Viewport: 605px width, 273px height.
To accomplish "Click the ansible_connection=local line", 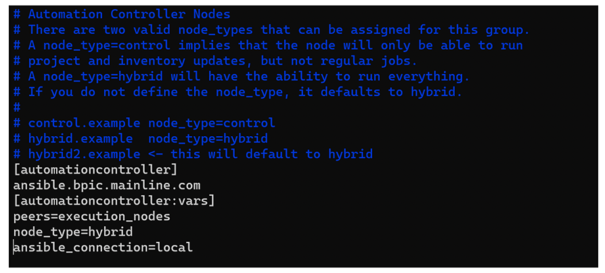I will pyautogui.click(x=103, y=247).
